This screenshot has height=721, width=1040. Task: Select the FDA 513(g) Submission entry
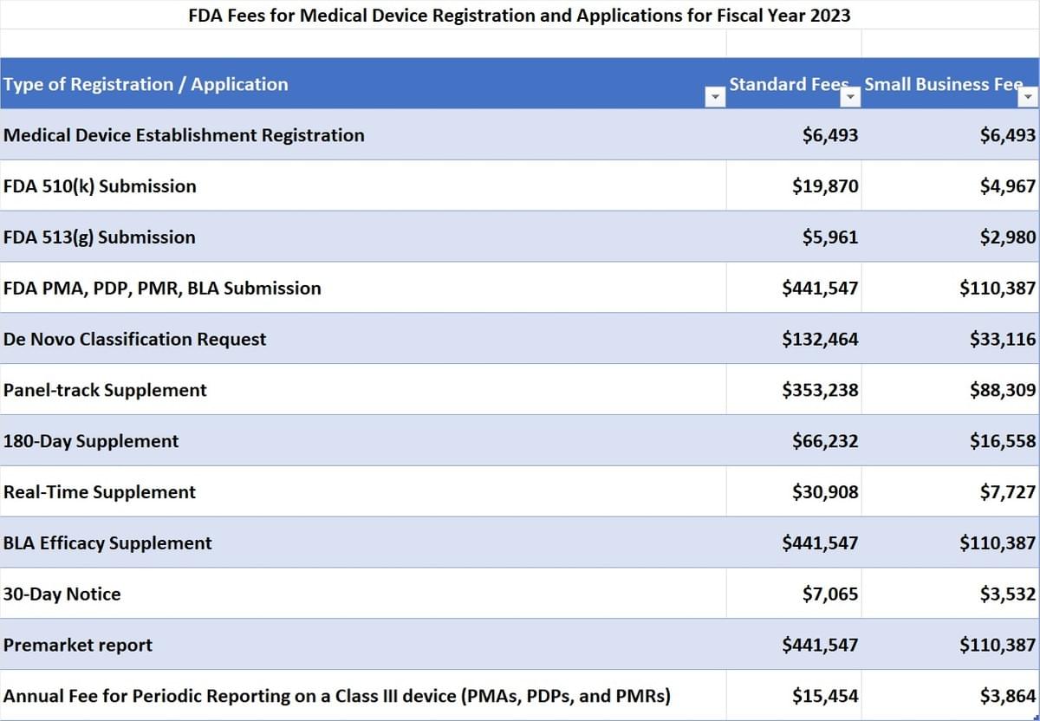(98, 237)
